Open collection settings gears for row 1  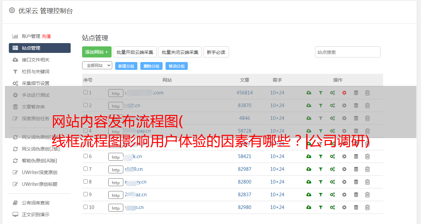tap(332, 93)
